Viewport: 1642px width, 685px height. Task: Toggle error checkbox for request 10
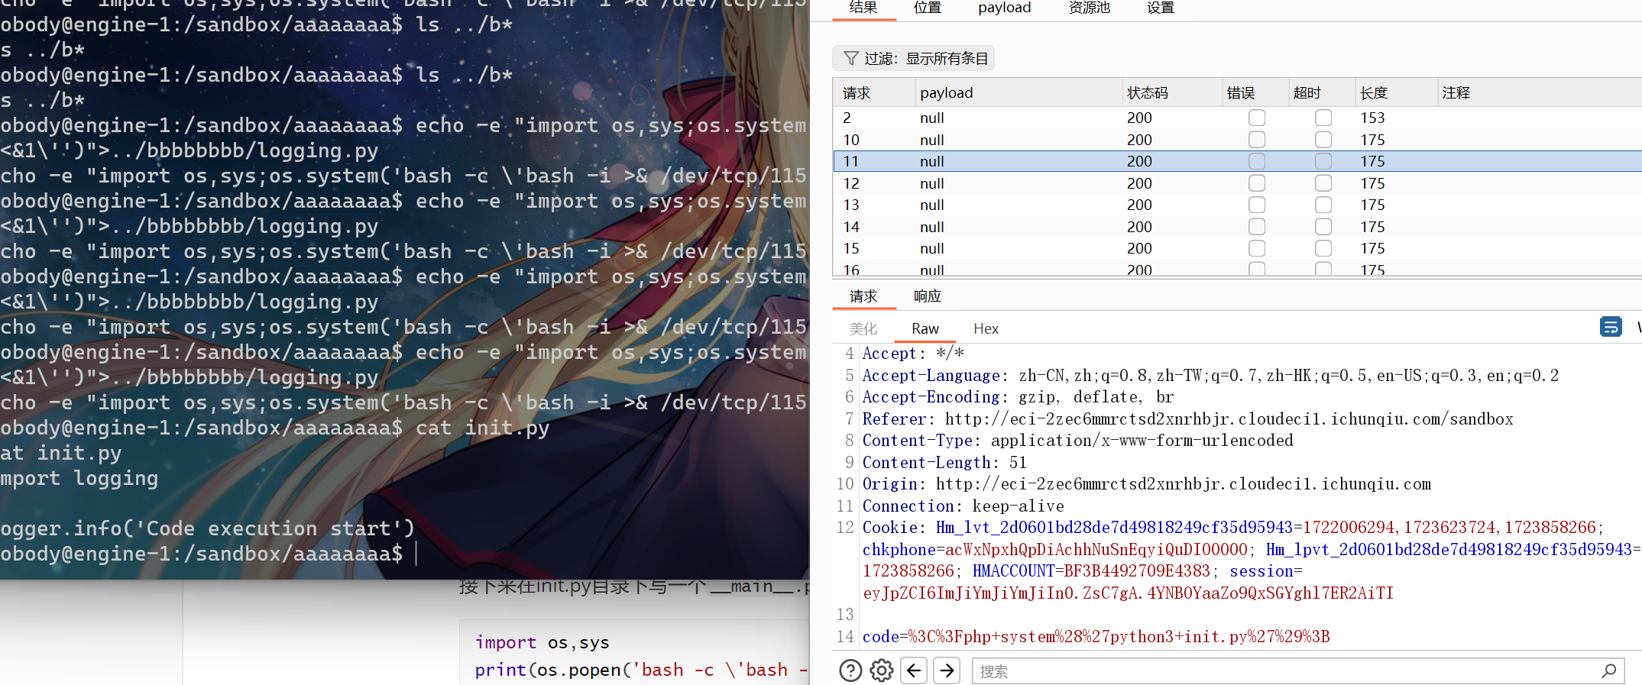point(1257,140)
